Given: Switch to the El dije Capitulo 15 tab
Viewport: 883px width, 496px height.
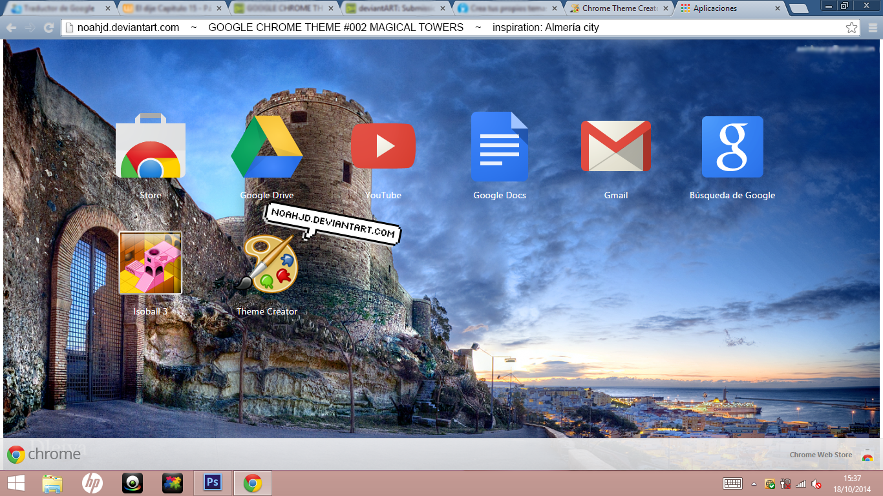Looking at the screenshot, I should click(174, 8).
